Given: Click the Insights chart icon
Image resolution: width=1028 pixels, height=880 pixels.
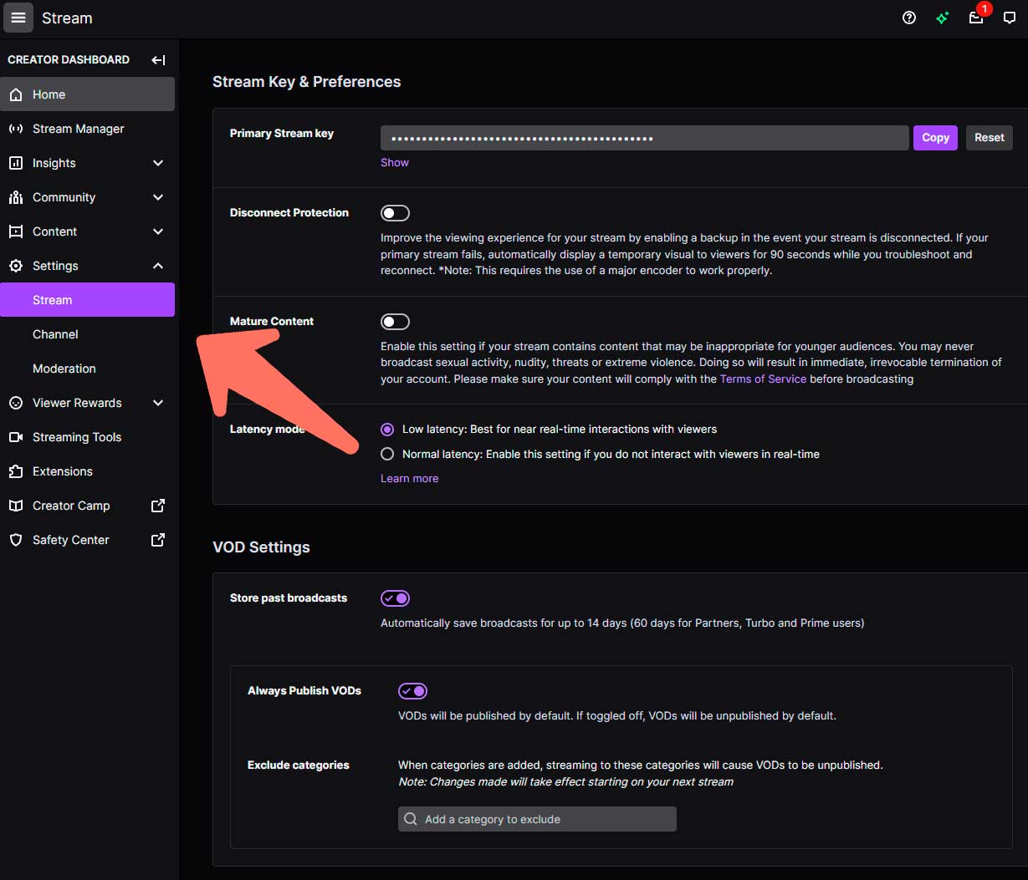Looking at the screenshot, I should coord(16,163).
